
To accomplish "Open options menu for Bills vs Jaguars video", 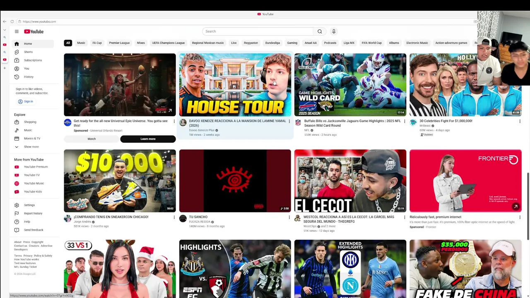I will pos(405,122).
